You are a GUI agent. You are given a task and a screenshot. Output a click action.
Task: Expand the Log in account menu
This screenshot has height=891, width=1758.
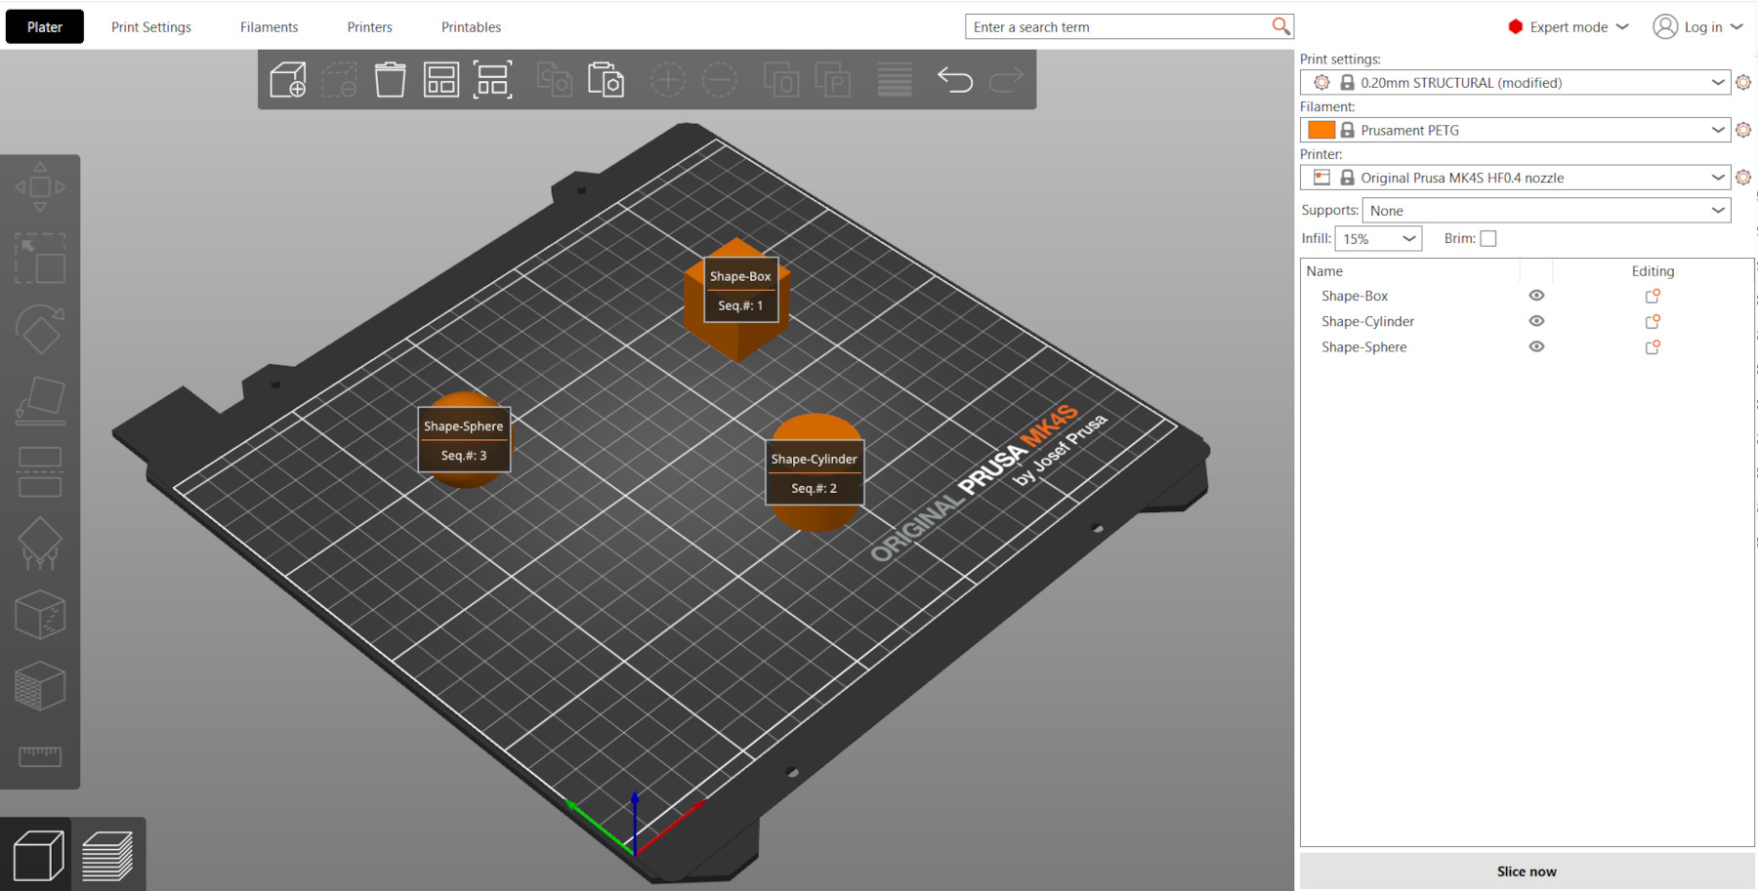(x=1697, y=27)
